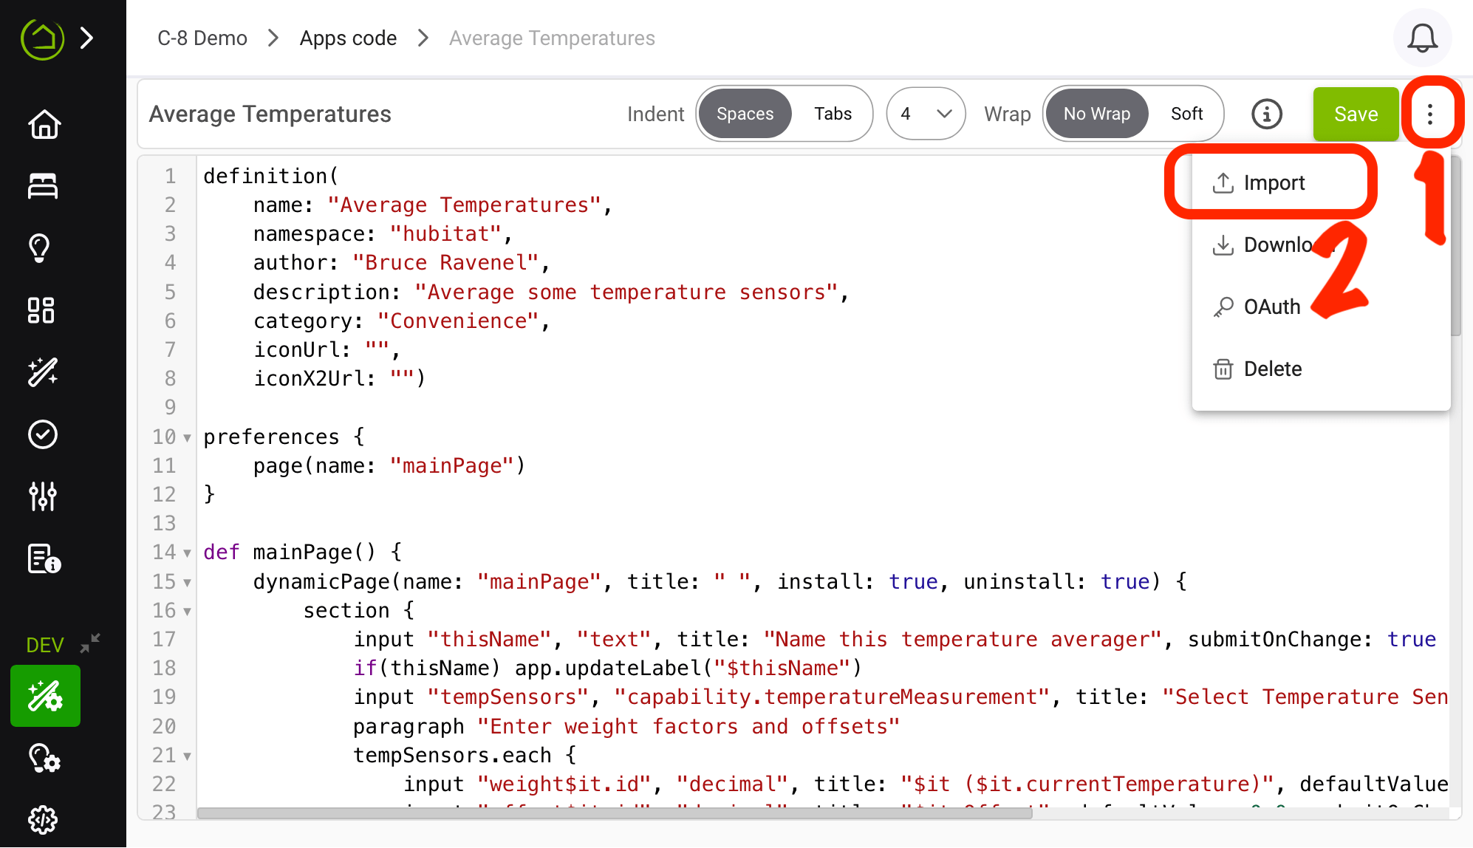Screen dimensions: 1473x848
Task: Click the vertical editor scrollbar
Action: tap(1455, 247)
